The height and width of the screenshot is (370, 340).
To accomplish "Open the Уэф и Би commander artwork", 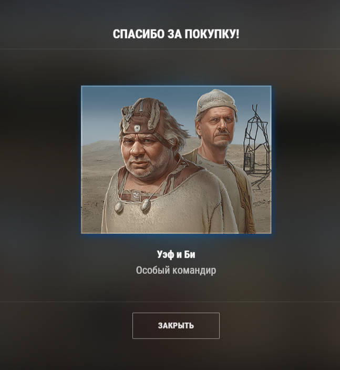I will [x=176, y=160].
